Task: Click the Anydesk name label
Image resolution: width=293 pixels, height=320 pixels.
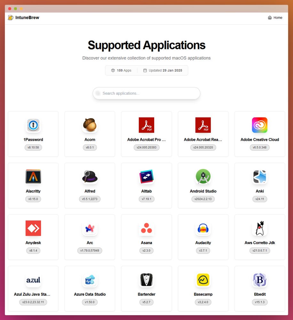Action: [x=33, y=243]
